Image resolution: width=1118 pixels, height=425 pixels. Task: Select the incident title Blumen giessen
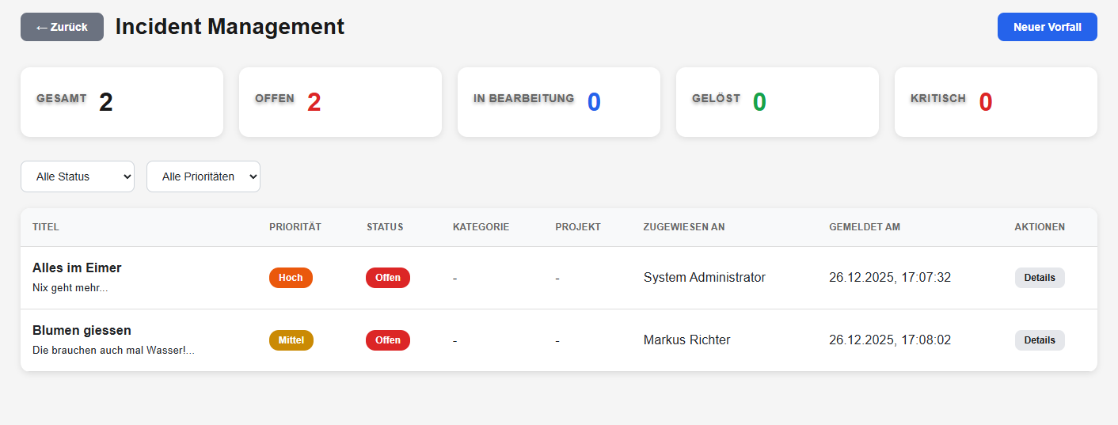point(82,330)
